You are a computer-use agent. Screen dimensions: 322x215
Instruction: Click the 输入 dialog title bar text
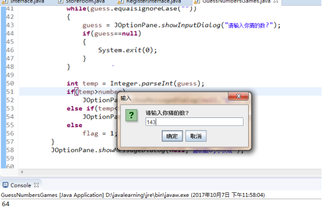pyautogui.click(x=126, y=98)
